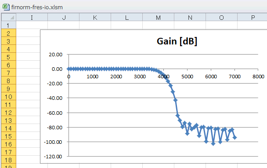267x168 pixels.
Task: Click the -80.00 y-axis label
Action: tap(54, 128)
